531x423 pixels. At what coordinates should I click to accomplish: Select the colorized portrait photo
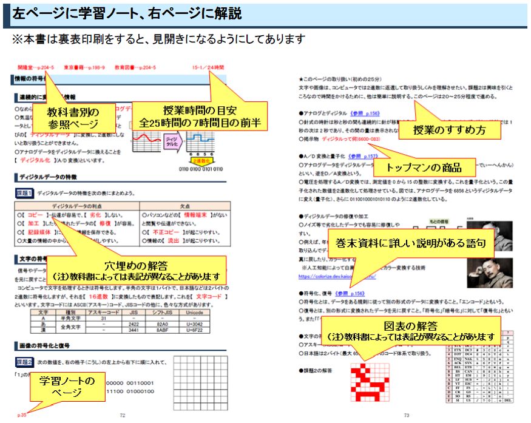tap(490, 273)
